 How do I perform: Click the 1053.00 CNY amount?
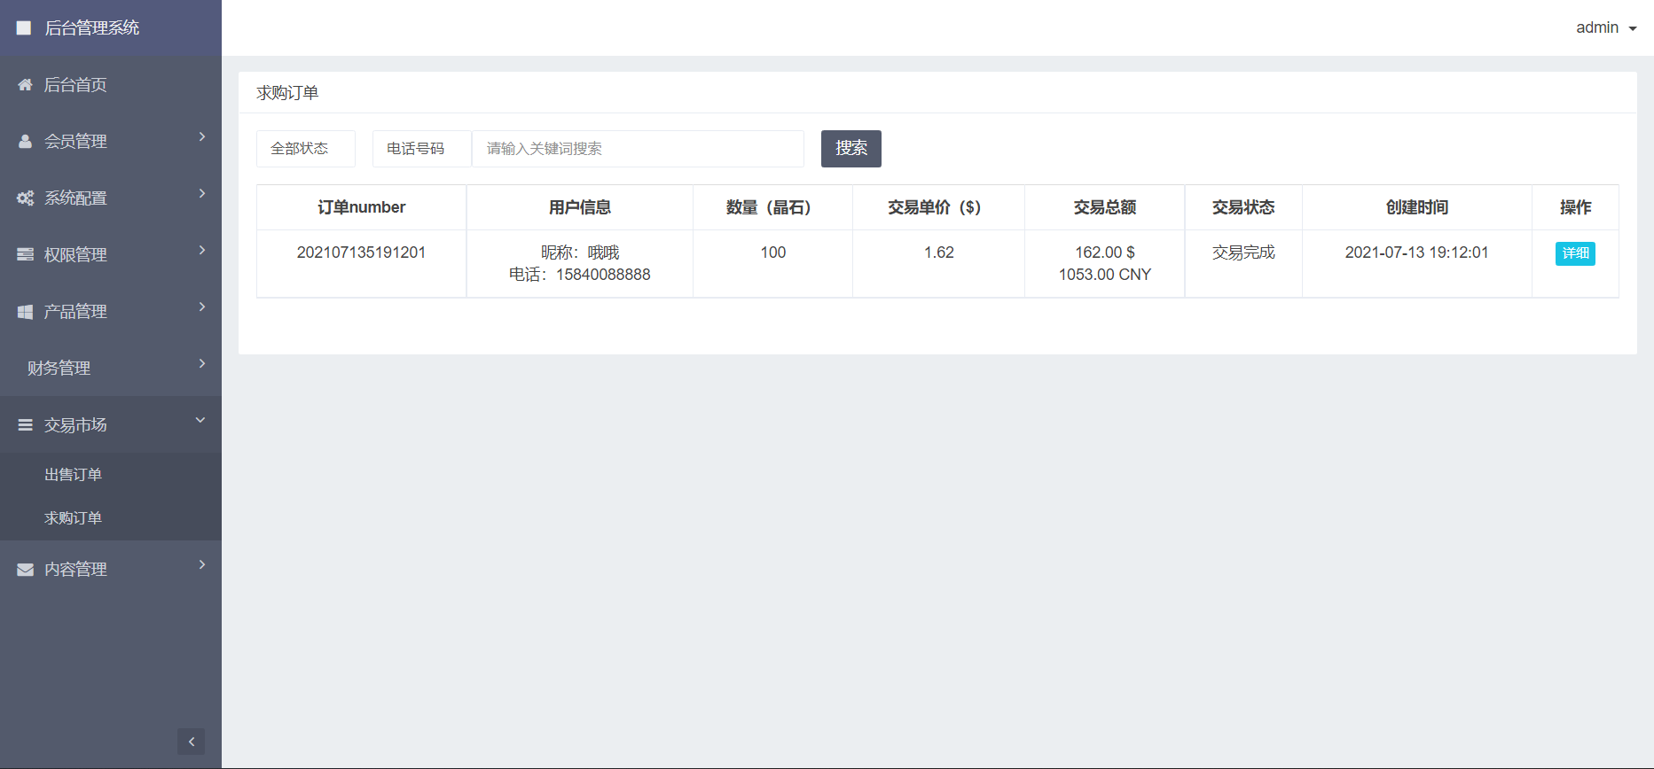[x=1105, y=275]
